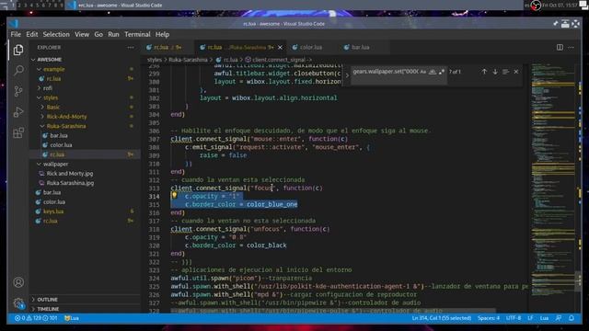Split the editor to the right
This screenshot has height=331, width=589.
[x=560, y=47]
